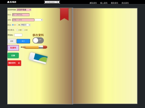The width and height of the screenshot is (145, 108).
Task: Focus the 請輸入食物 food input field
Action: pyautogui.click(x=23, y=20)
